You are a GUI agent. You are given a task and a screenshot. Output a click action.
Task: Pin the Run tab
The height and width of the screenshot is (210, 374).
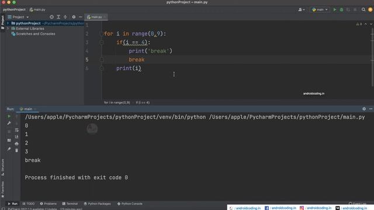[9, 149]
